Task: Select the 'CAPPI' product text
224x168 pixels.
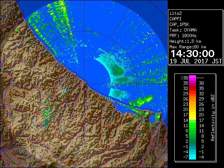Action: click(x=175, y=19)
